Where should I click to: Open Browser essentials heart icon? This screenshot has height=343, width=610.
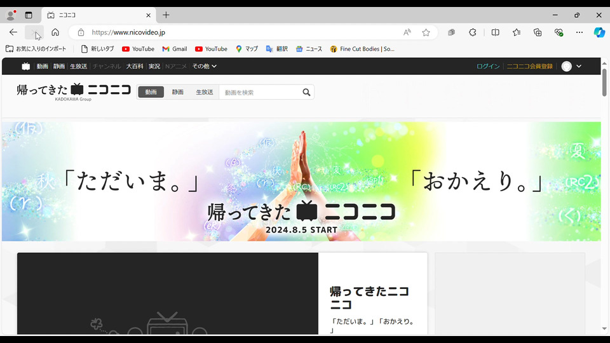(559, 32)
